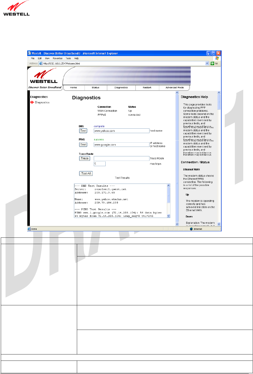Click the 'Ethernet WAN' help heading

(x=191, y=170)
